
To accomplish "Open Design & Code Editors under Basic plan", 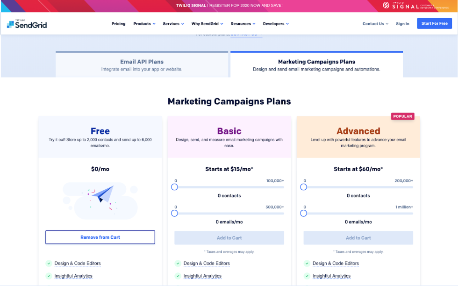I will click(x=207, y=264).
